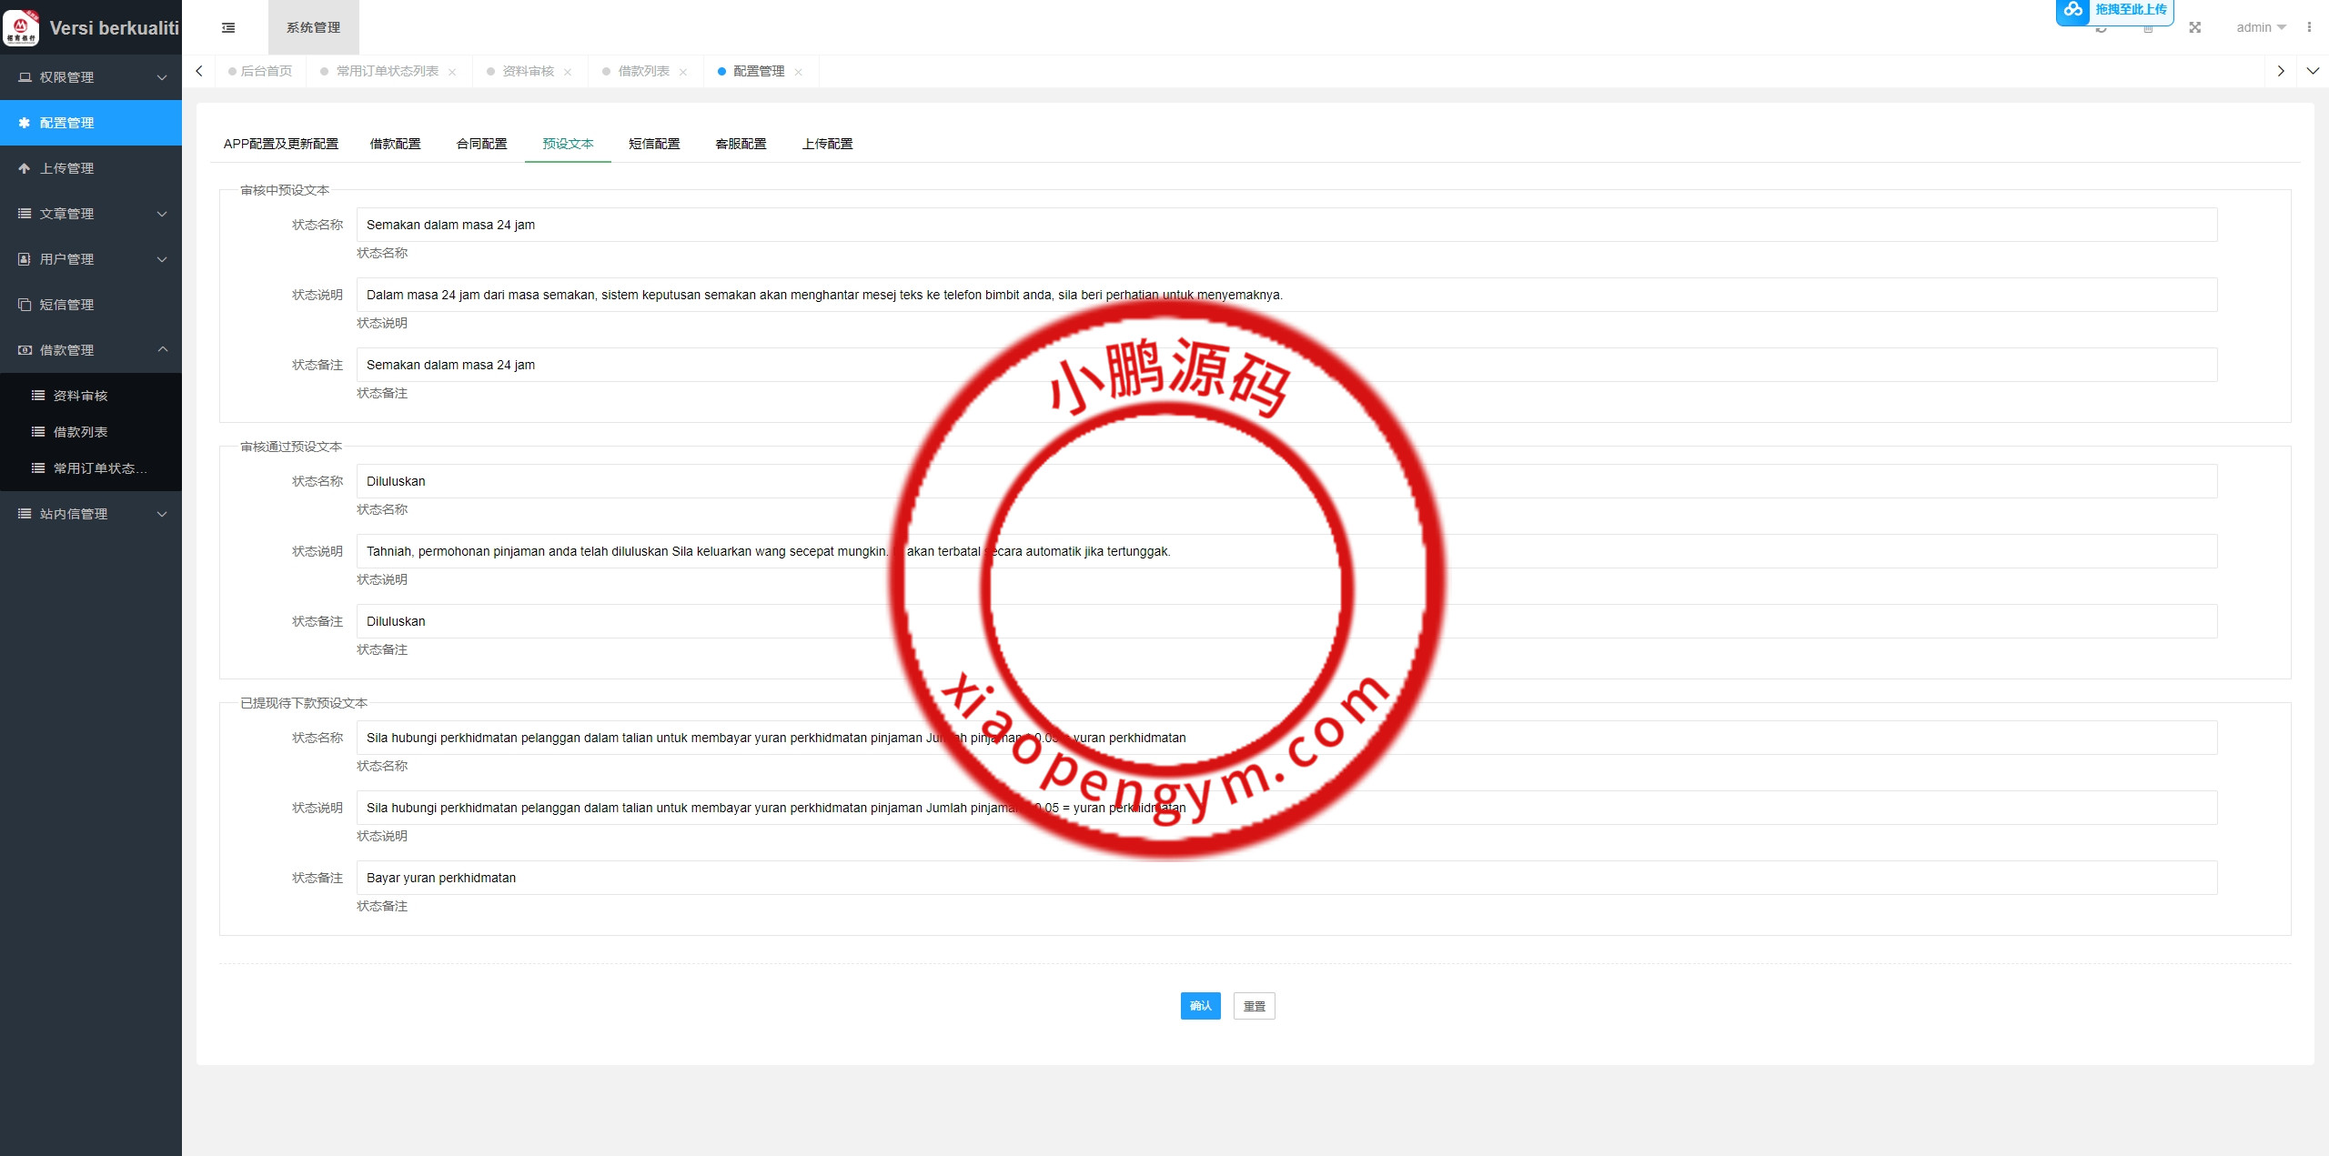The width and height of the screenshot is (2329, 1156).
Task: Open the tab operations dropdown chevron
Action: click(x=2313, y=71)
